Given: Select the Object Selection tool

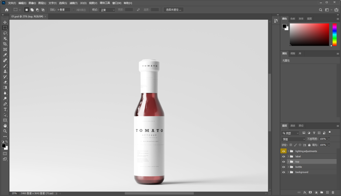Looking at the screenshot, I should pos(5,39).
